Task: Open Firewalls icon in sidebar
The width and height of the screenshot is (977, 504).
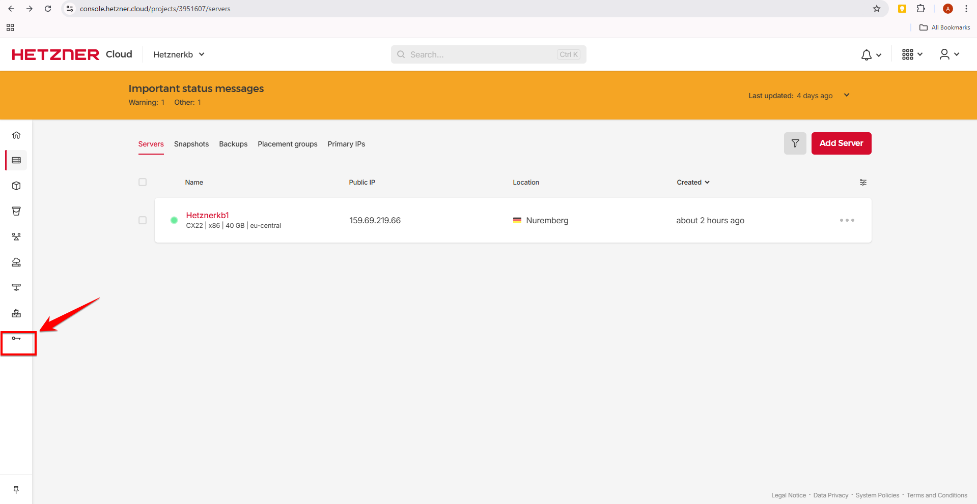Action: tap(16, 313)
